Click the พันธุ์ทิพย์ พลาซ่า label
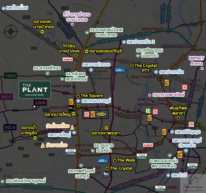 (x=178, y=111)
